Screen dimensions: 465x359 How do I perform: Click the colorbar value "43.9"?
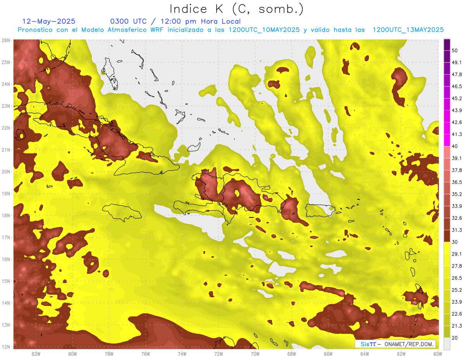(456, 110)
